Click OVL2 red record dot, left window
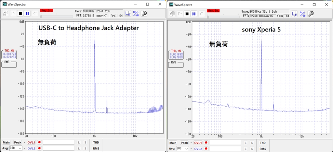The width and height of the screenshot is (333, 152). coord(39,148)
